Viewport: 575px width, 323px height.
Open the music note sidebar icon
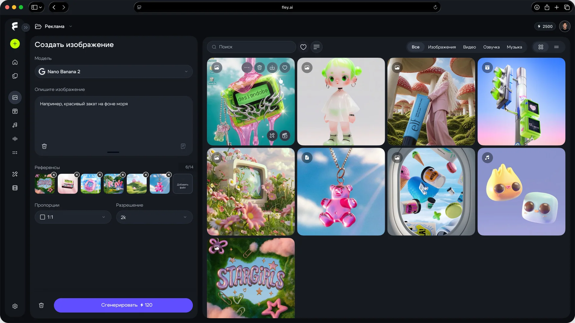15,125
